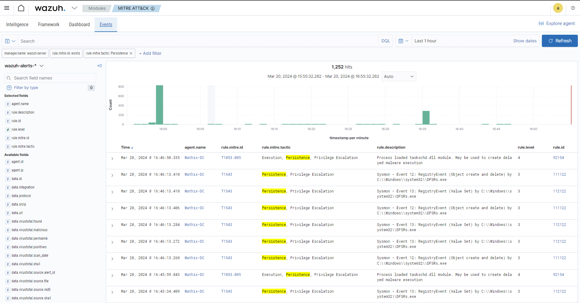580x303 pixels.
Task: Click Wathix-DC agent in the 16:46:13.406 row
Action: point(194,208)
